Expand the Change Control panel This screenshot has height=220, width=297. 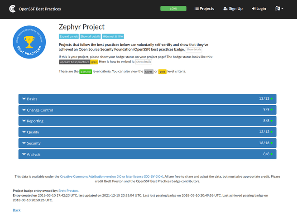pos(147,110)
